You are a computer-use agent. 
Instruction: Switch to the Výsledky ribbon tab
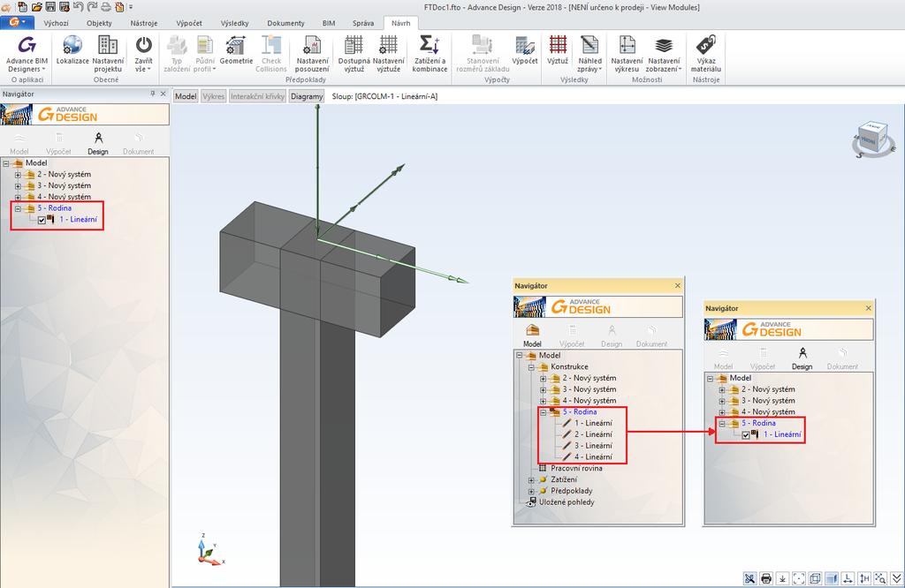[235, 23]
